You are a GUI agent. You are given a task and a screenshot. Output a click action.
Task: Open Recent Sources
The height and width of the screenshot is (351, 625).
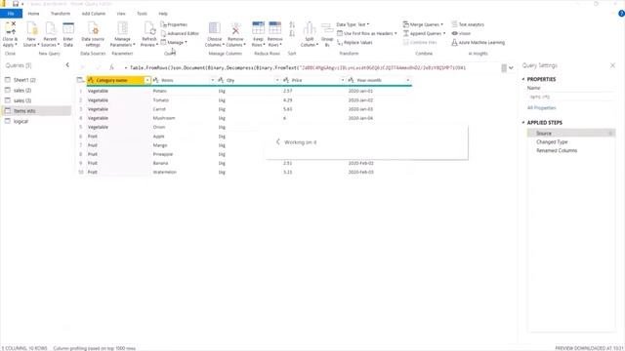click(x=50, y=29)
